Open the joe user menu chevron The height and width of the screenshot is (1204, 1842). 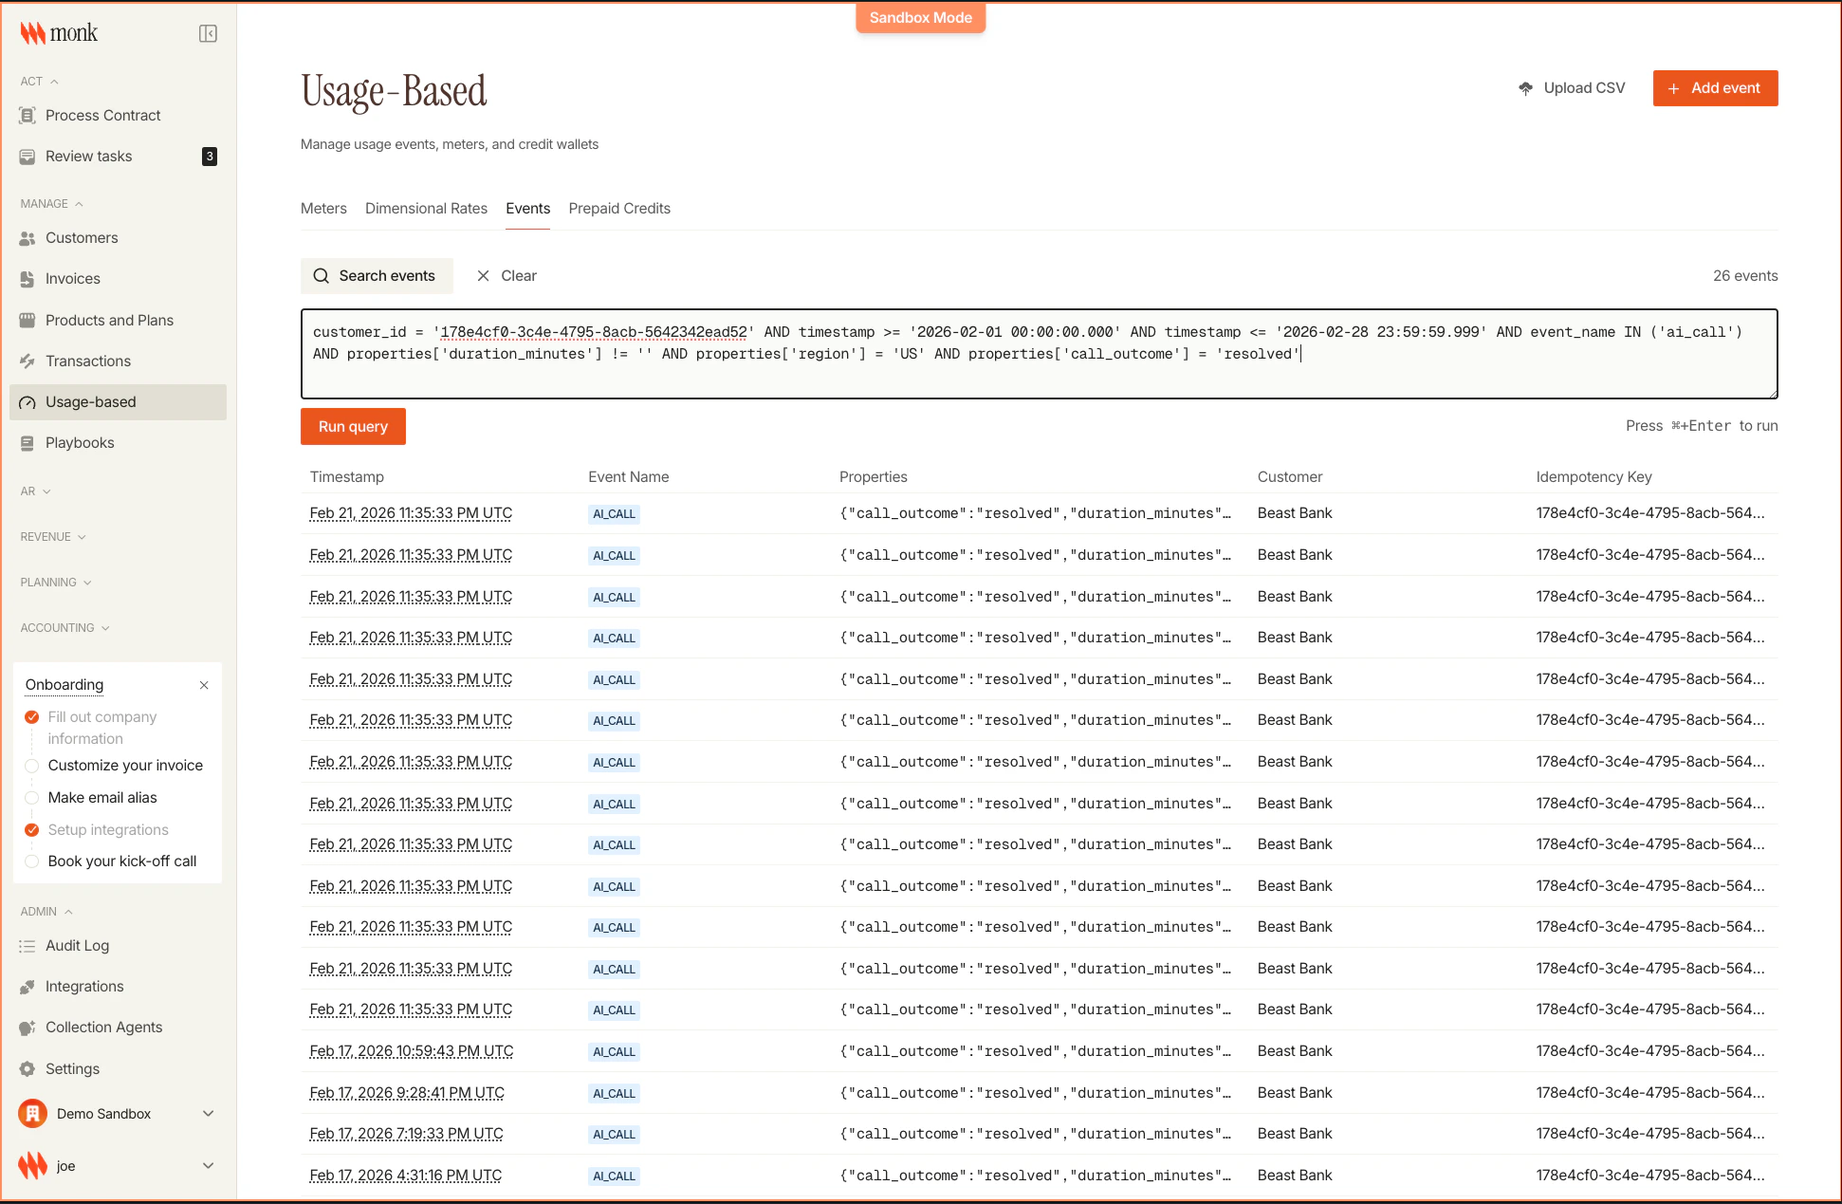[x=208, y=1165]
